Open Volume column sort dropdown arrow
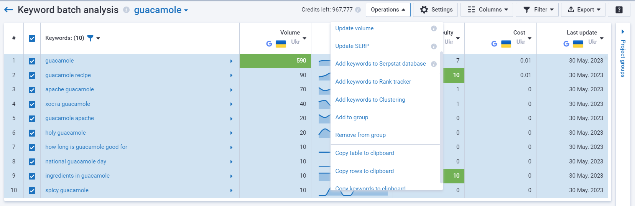The image size is (635, 206). click(x=304, y=38)
